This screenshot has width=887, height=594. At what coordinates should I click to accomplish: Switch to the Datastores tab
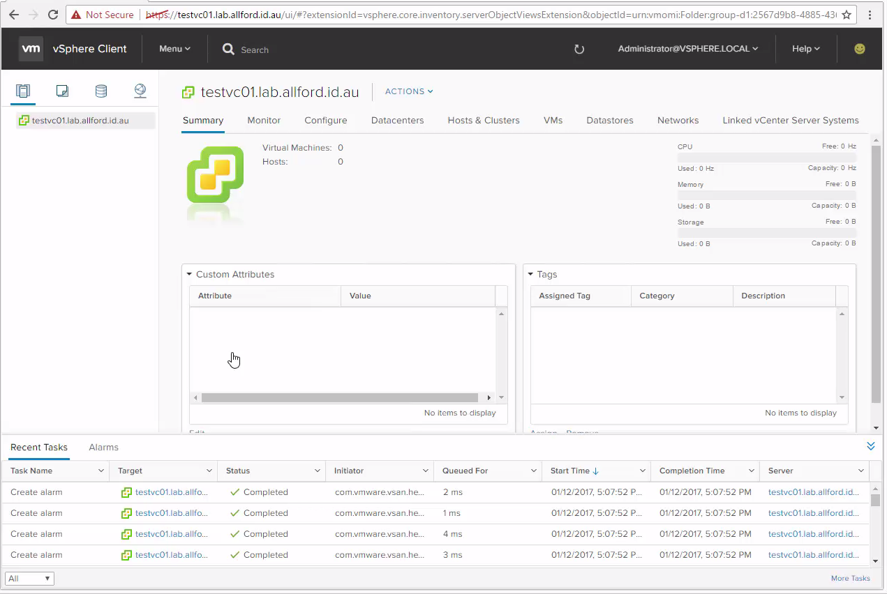tap(610, 121)
